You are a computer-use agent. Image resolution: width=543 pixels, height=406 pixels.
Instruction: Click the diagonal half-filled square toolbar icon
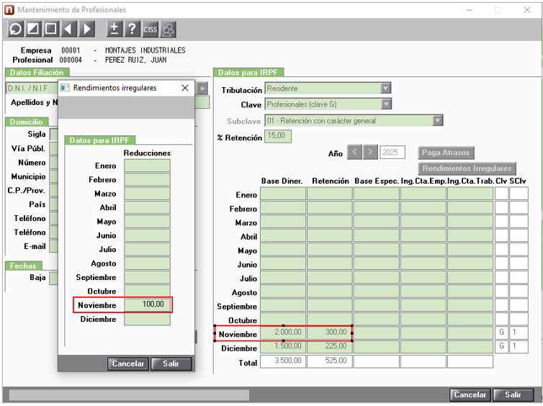click(33, 29)
